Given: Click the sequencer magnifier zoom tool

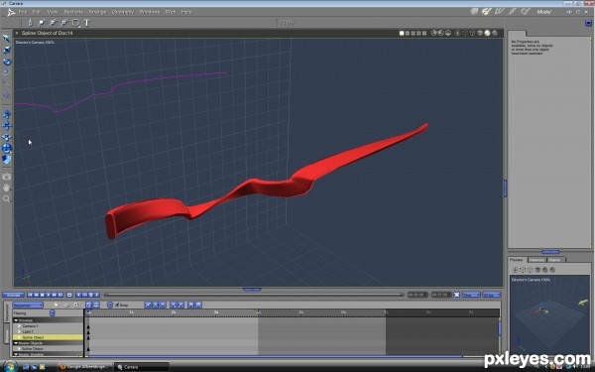Looking at the screenshot, I should (76, 306).
